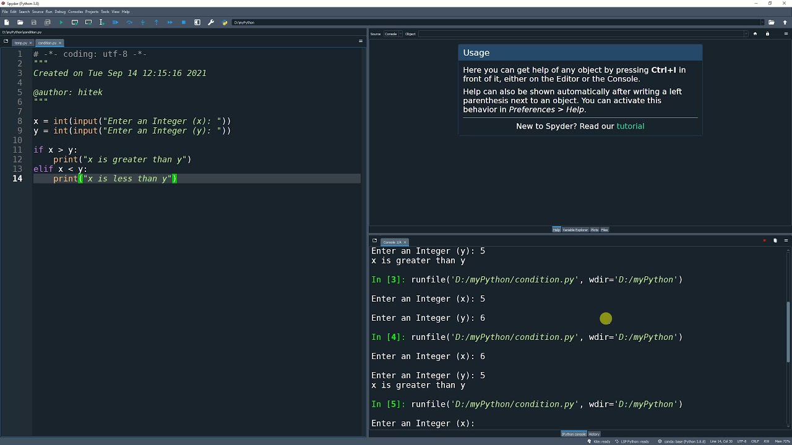Open the PYTHONPATH manager Python icon
This screenshot has height=445, width=792.
tap(225, 22)
